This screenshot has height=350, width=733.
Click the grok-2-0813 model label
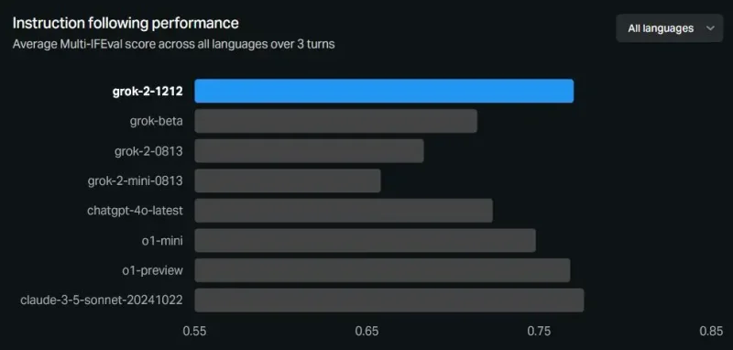tap(148, 151)
